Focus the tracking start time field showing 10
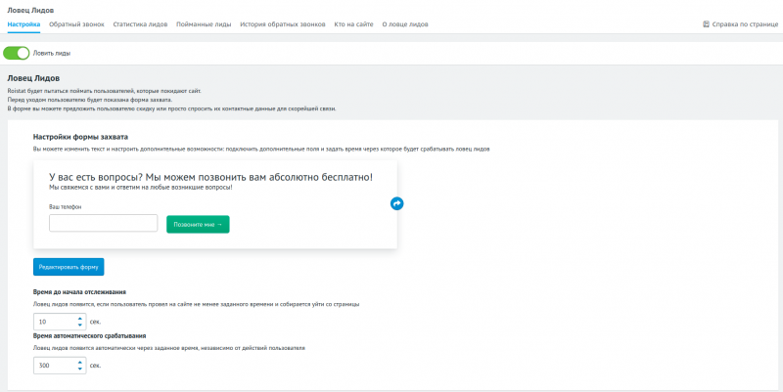783x392 pixels. click(x=53, y=321)
